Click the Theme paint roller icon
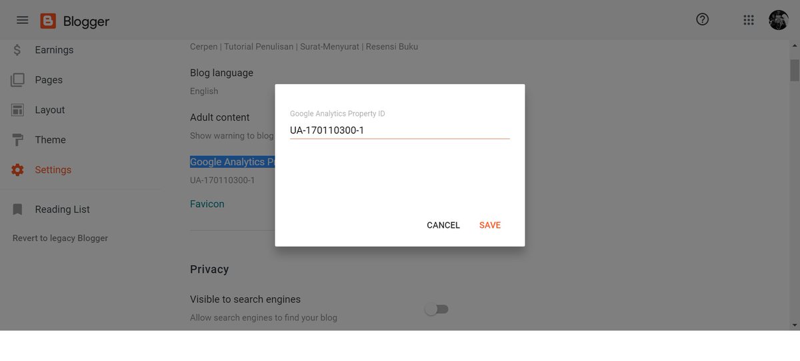Viewport: 800px width, 361px height. (x=17, y=140)
